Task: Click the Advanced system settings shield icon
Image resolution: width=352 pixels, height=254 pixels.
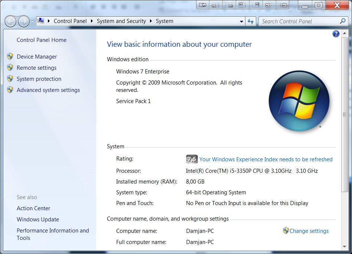Action: pyautogui.click(x=10, y=90)
